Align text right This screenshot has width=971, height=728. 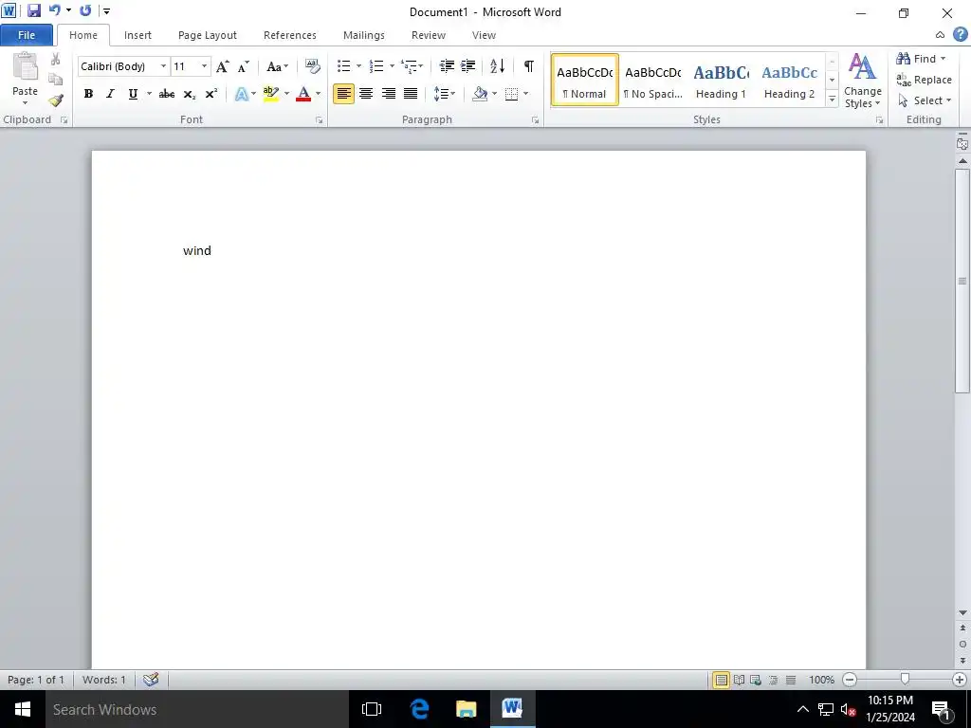click(388, 94)
